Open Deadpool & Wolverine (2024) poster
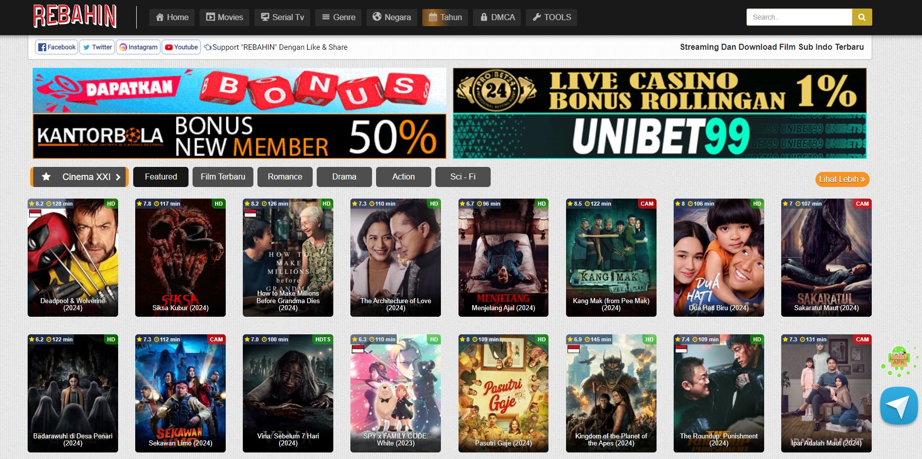922x459 pixels. click(x=73, y=257)
